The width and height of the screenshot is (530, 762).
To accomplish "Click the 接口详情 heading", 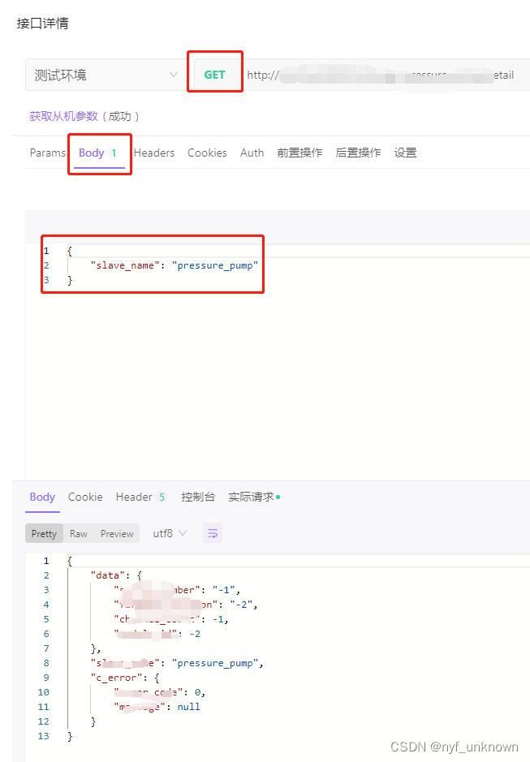I will point(43,24).
